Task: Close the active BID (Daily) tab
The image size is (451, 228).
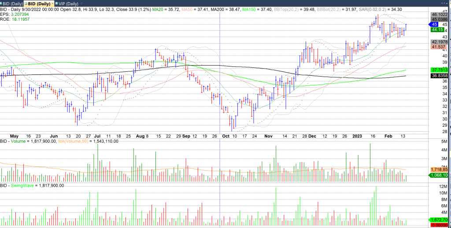Action: 52,4
